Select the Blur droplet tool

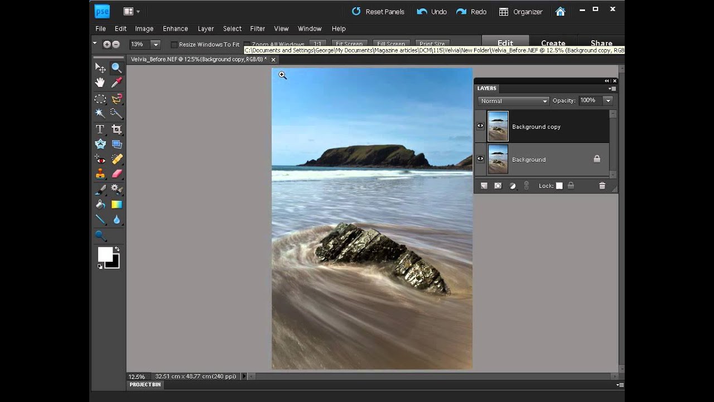pyautogui.click(x=117, y=219)
